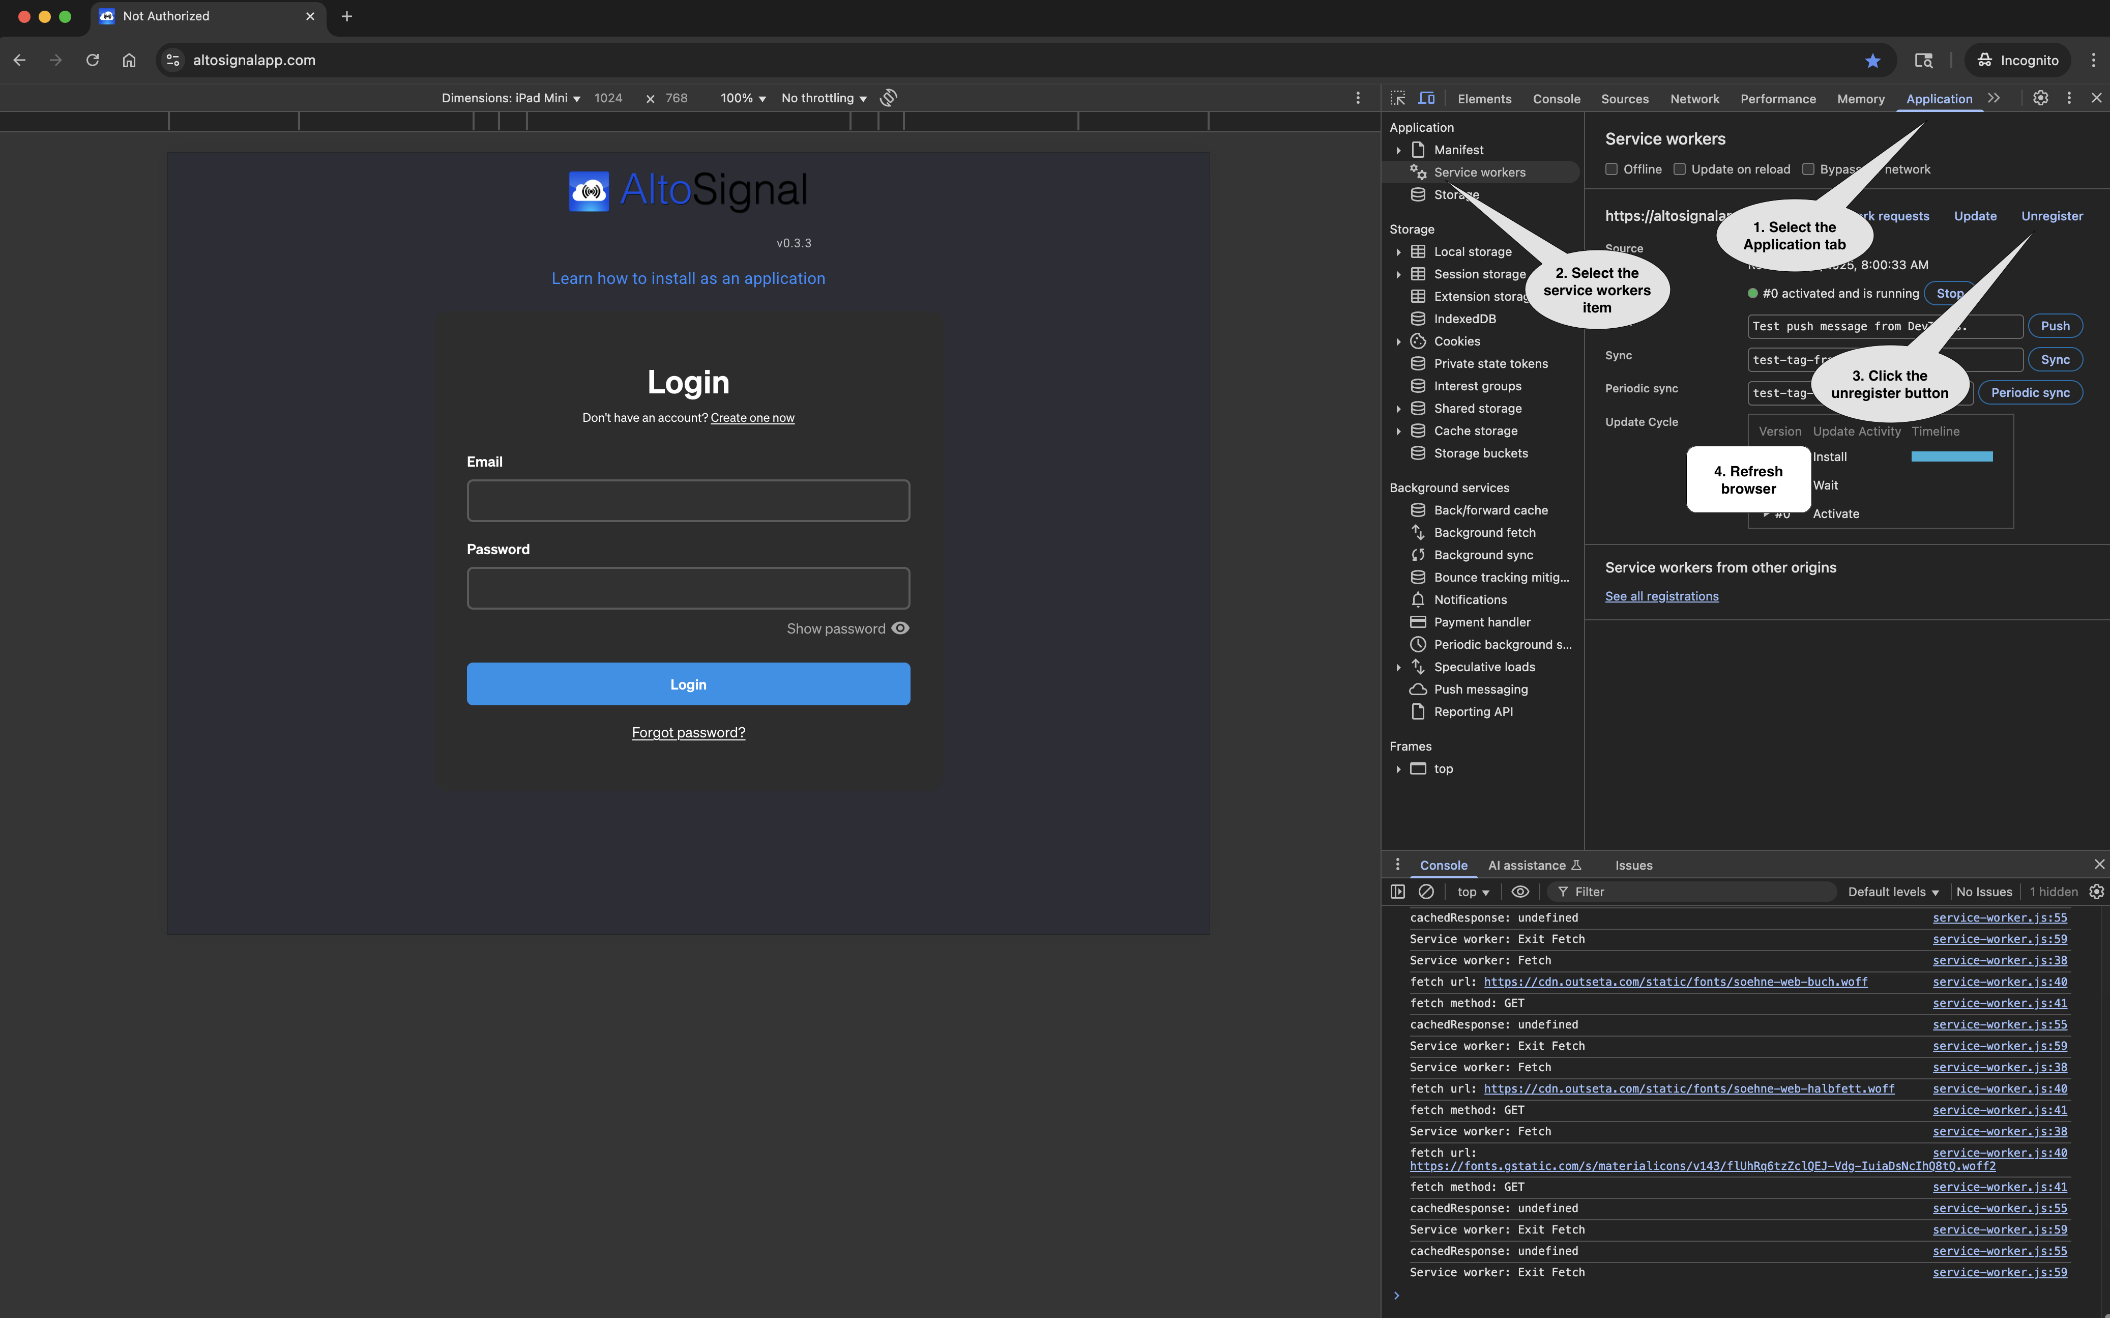2110x1318 pixels.
Task: Open the Chrome three-dot menu
Action: pos(2093,60)
